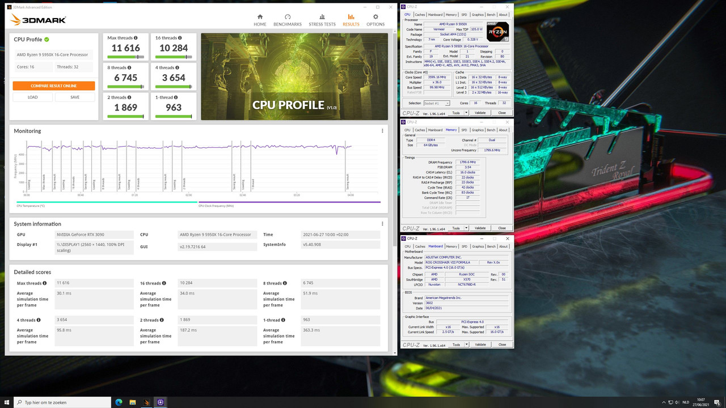Open notification center icon

pos(718,402)
